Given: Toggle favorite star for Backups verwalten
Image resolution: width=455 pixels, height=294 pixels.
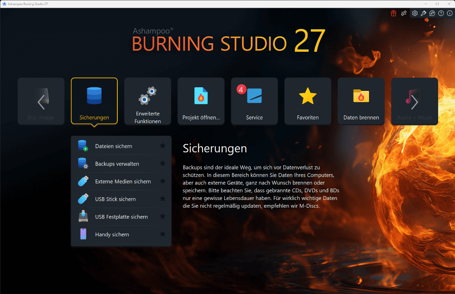Looking at the screenshot, I should point(162,164).
